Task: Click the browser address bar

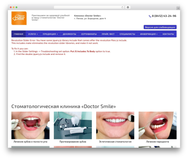Action: coord(89,7)
